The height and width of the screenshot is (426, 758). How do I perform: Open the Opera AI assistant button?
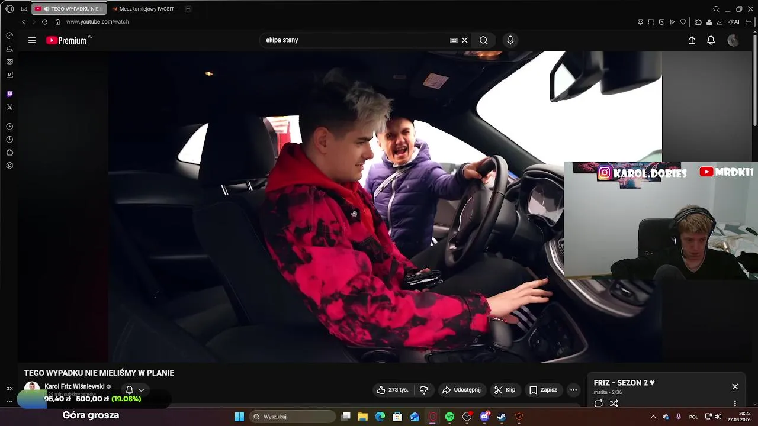734,22
